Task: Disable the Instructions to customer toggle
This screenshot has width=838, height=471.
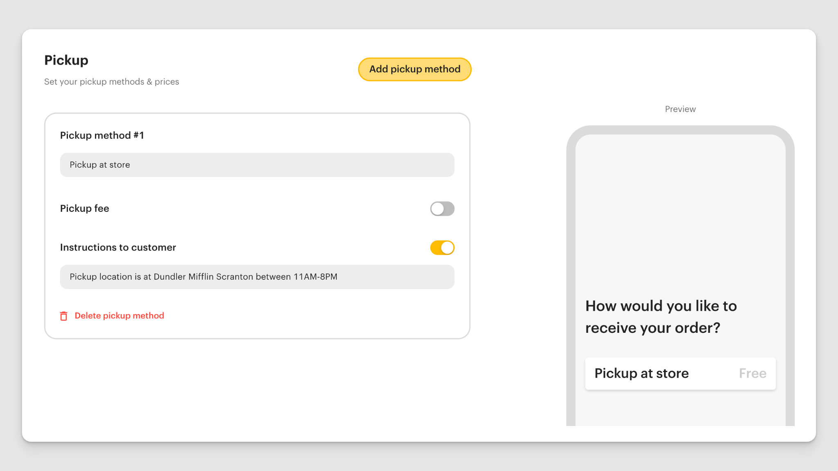Action: tap(442, 247)
